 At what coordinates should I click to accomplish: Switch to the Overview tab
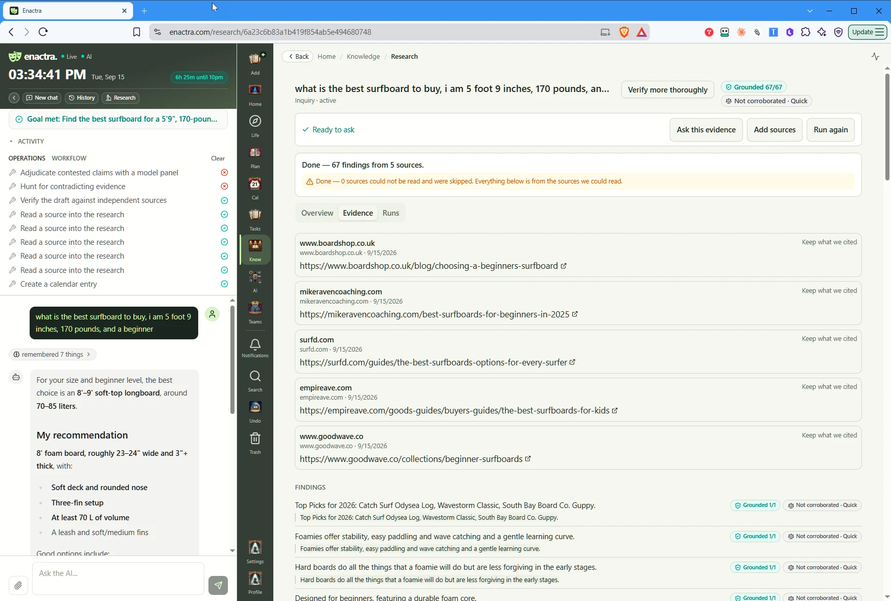point(317,213)
